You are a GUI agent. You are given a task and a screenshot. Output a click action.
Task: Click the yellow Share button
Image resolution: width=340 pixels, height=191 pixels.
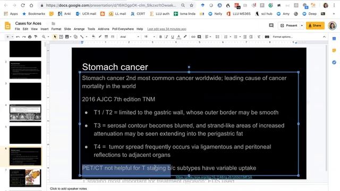click(315, 25)
